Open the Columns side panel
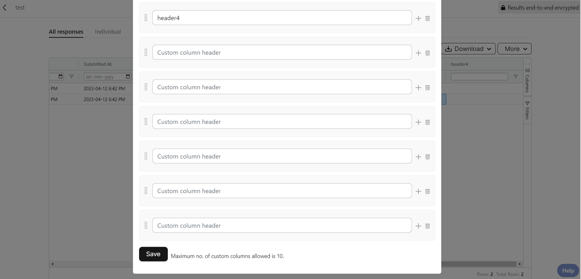Screen dimensions: 581x279 click(527, 80)
